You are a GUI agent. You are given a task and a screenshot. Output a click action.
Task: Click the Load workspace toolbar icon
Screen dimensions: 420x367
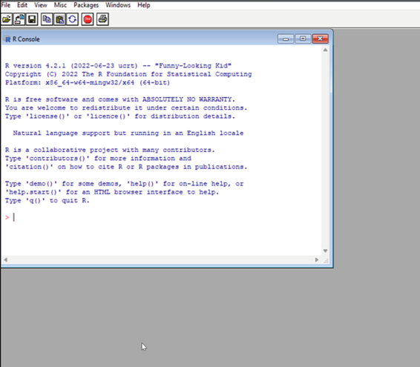(19, 19)
